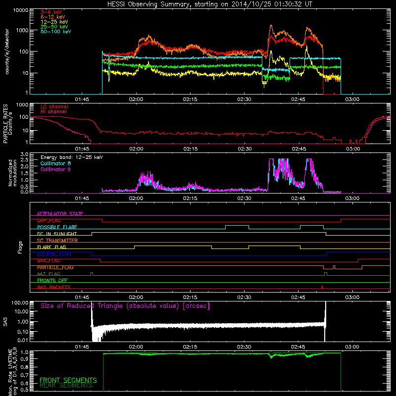
Task: Click the HESSI Observing Summary title text
Action: [209, 4]
